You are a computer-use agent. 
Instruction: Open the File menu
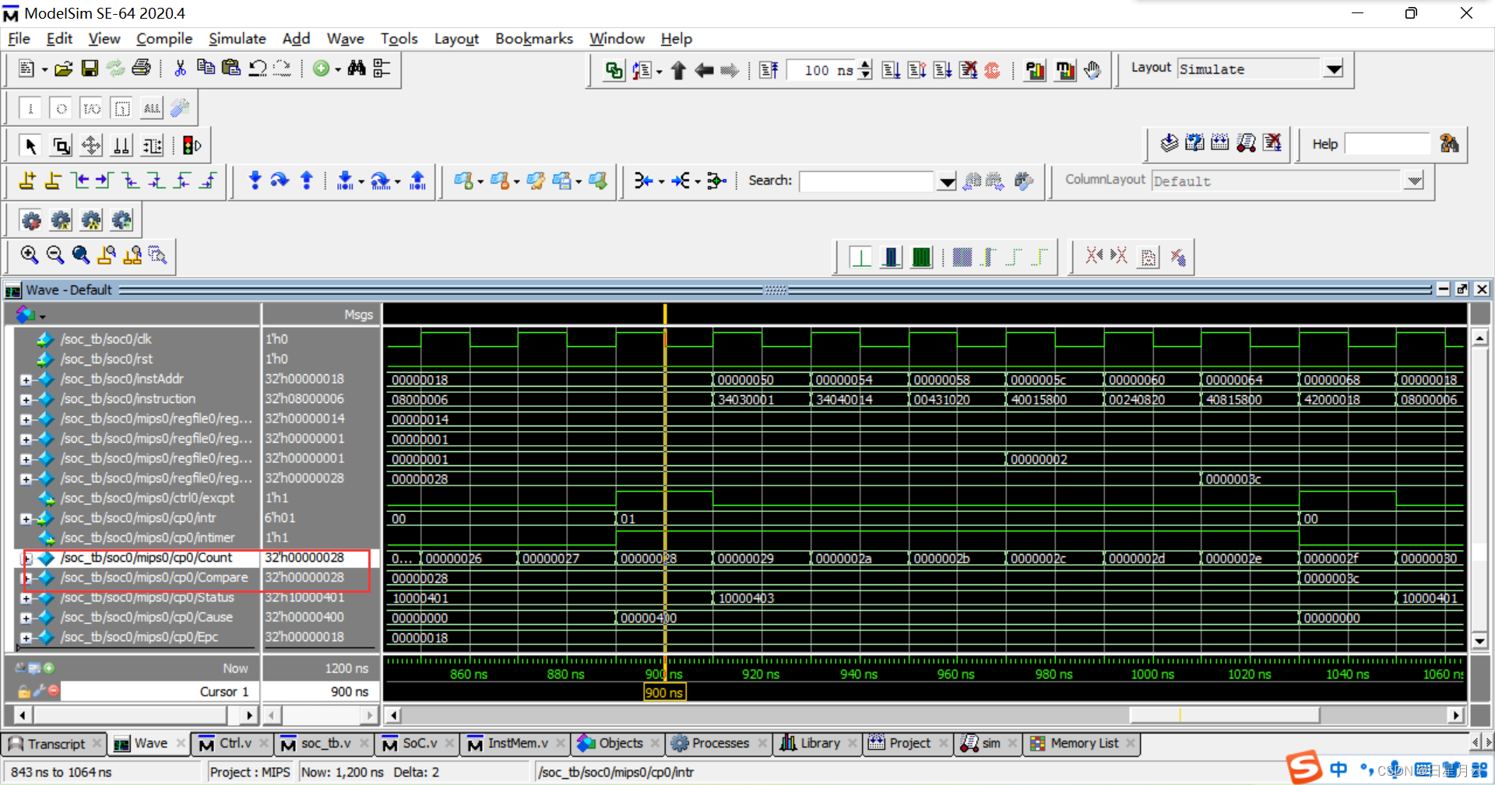[x=19, y=38]
